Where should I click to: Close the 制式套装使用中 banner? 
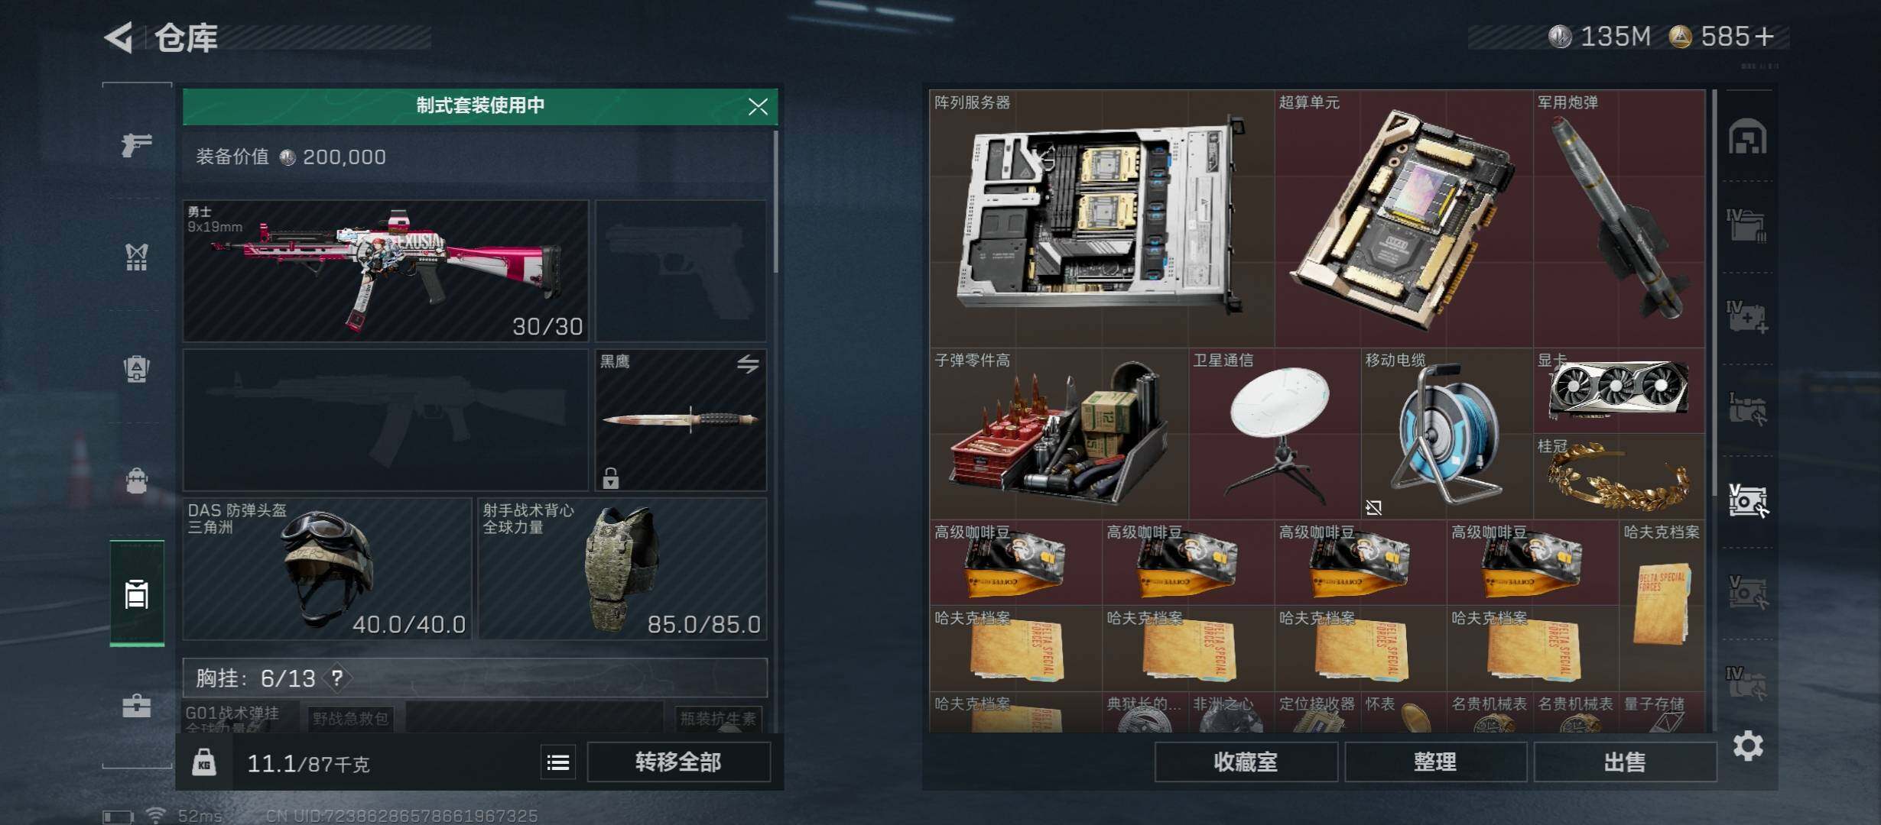coord(758,106)
